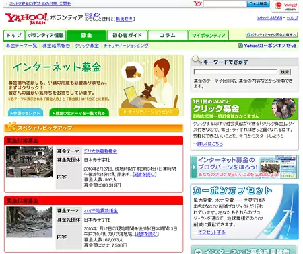This screenshot has height=254, width=303.
Task: Click the Yahoo! JAPAN logo
Action: pyautogui.click(x=26, y=19)
